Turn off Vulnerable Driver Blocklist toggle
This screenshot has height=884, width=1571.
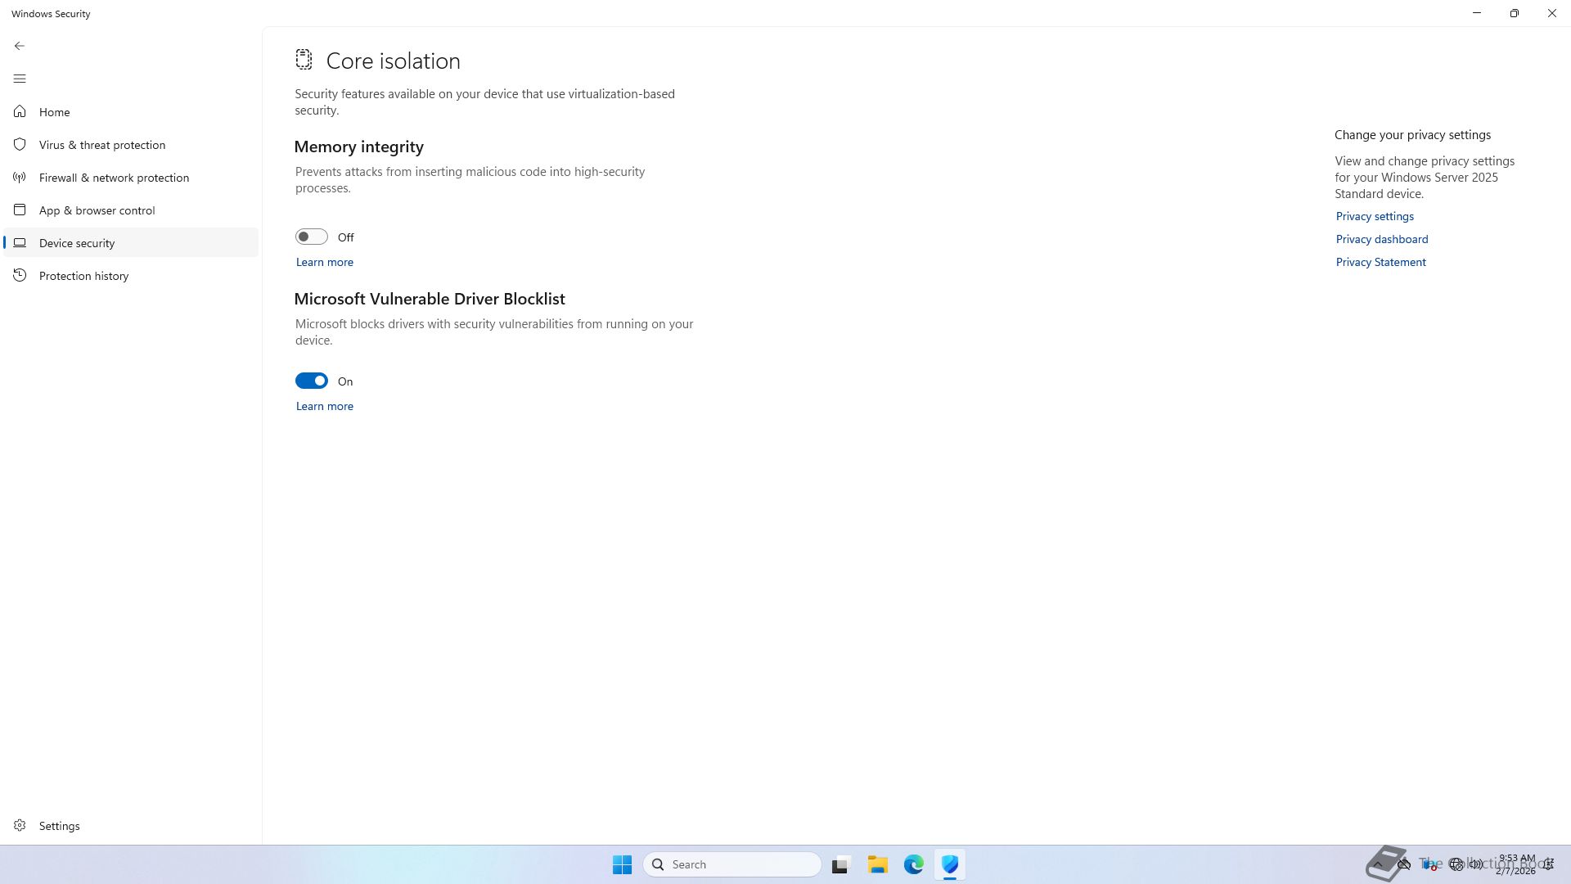click(311, 381)
